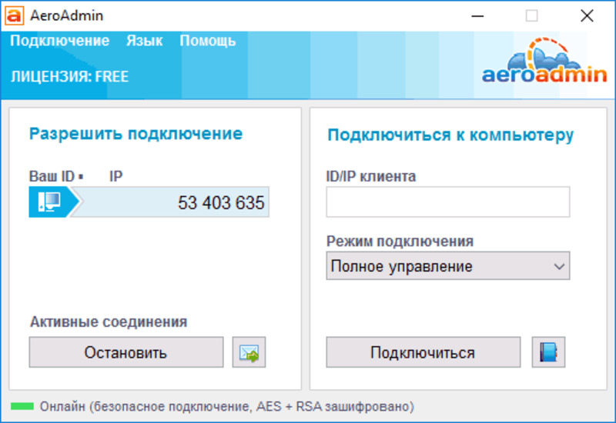Minimize the AeroAdmin window
Screen dimensions: 616x423
point(477,15)
